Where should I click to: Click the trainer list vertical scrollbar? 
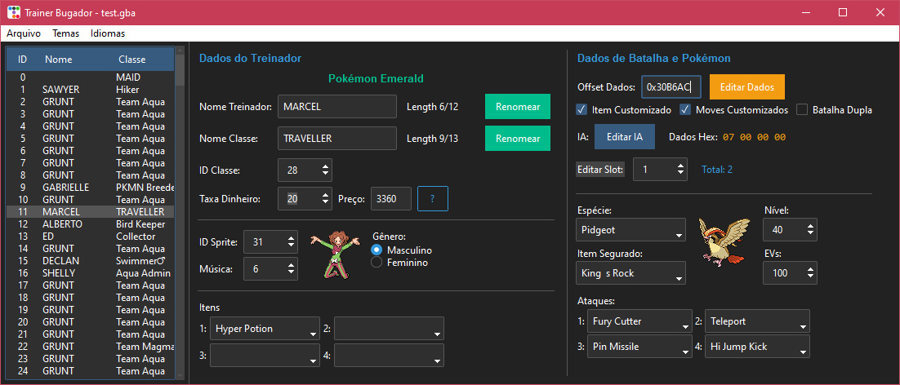180,212
